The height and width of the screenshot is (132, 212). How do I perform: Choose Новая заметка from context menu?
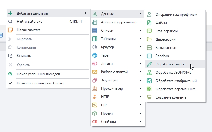coord(29,30)
